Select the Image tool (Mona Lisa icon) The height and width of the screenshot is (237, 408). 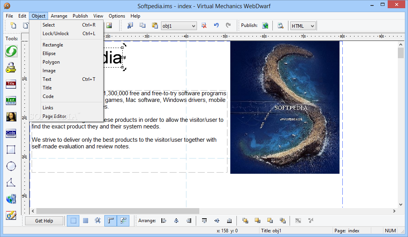pos(11,117)
